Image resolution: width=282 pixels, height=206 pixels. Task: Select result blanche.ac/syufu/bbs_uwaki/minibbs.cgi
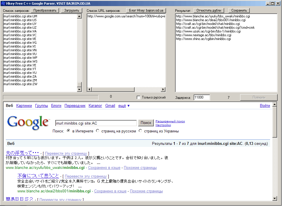213,16
